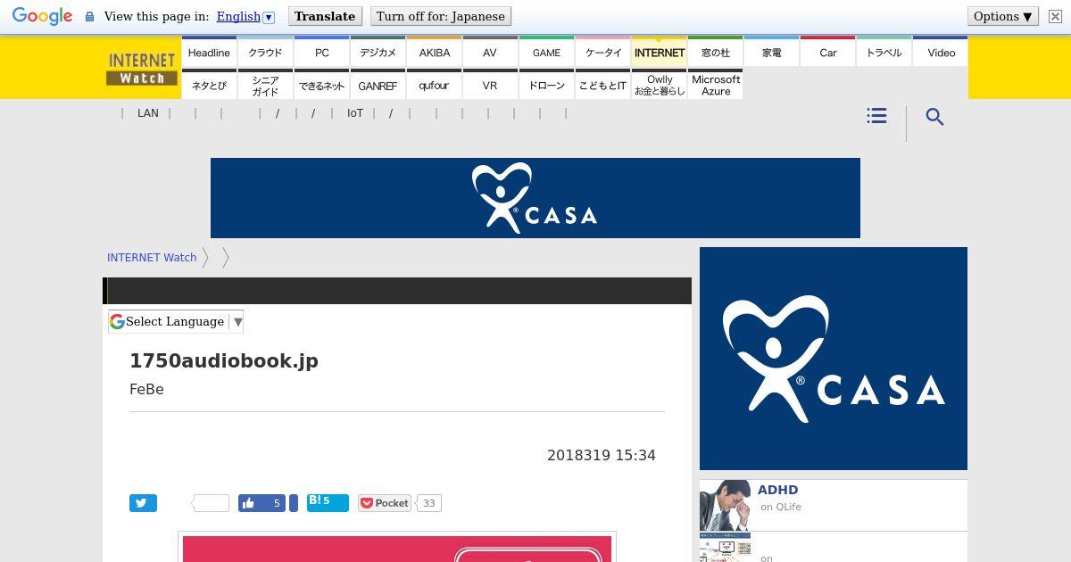
Task: Open the GANREF nav tab
Action: (x=378, y=85)
